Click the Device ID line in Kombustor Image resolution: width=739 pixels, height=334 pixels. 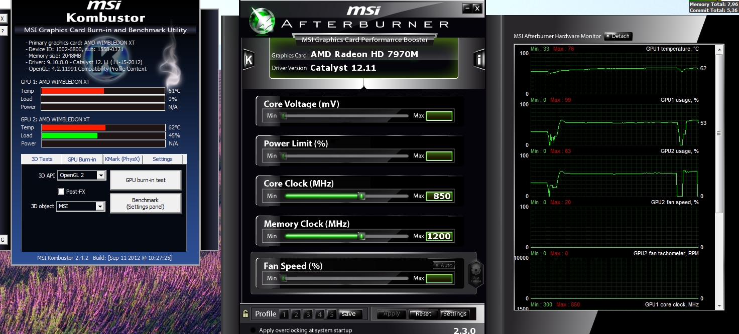click(x=74, y=49)
